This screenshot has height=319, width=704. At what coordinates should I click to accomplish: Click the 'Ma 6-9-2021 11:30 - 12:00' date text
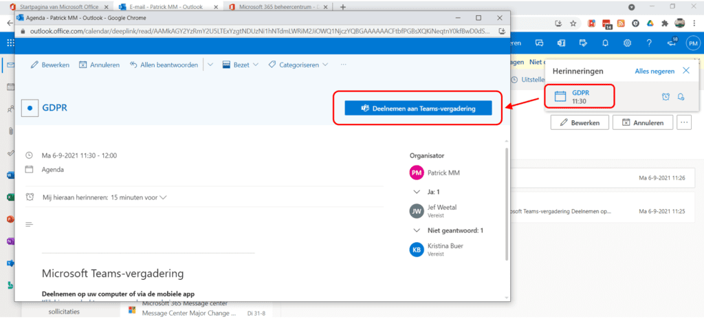click(x=80, y=155)
